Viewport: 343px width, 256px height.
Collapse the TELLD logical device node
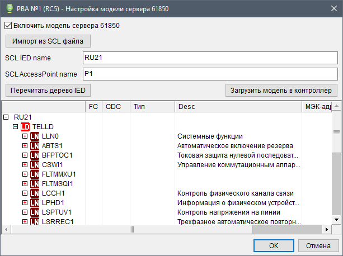(16, 126)
